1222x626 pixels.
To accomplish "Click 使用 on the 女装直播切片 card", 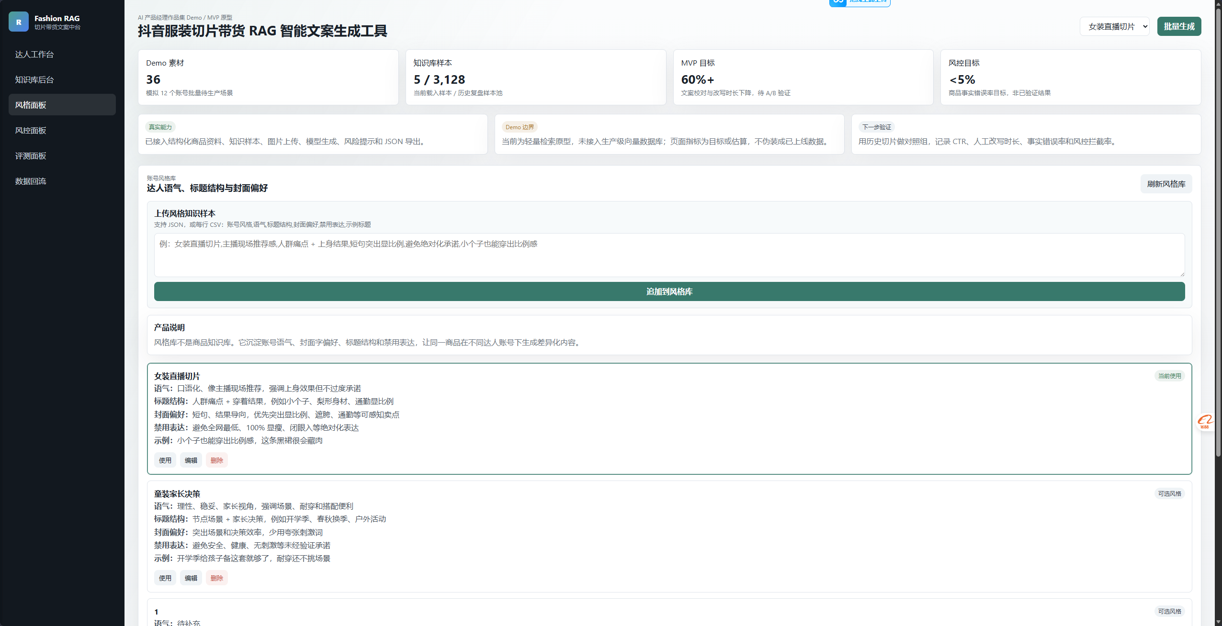I will pyautogui.click(x=165, y=460).
